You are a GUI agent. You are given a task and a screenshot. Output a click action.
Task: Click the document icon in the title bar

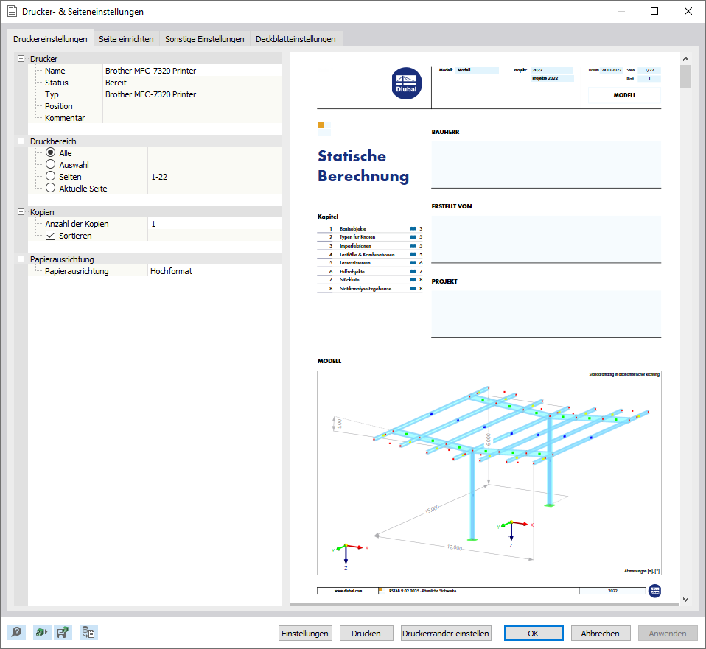[12, 11]
